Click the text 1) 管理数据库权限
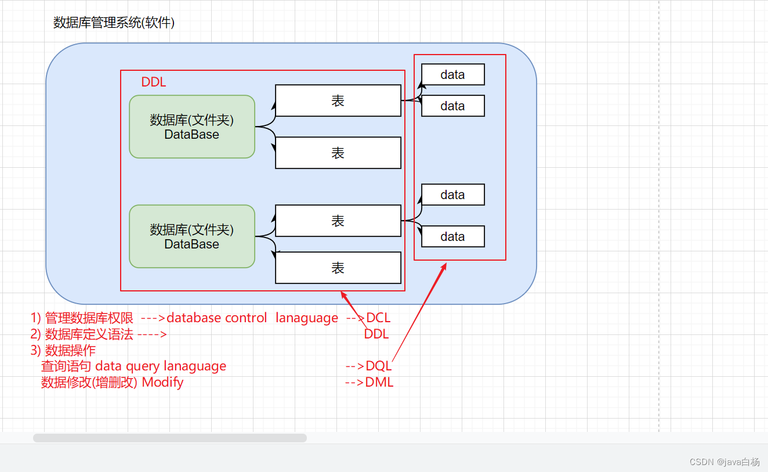 coord(82,318)
